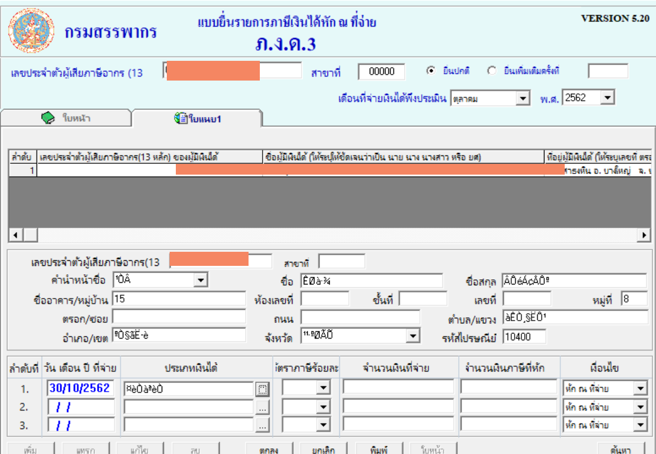The height and width of the screenshot is (454, 656).
Task: Click row 1 จำนวนเงินภาษีที่หัก field
Action: tap(509, 387)
